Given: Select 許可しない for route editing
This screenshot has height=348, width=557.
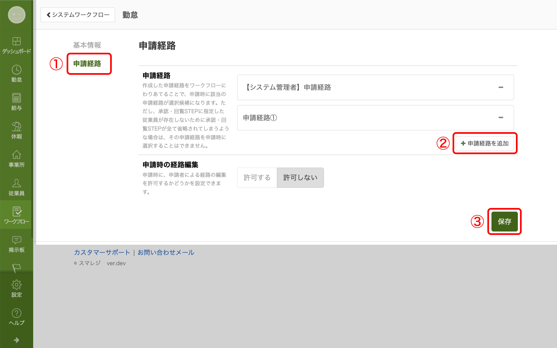Looking at the screenshot, I should 300,178.
